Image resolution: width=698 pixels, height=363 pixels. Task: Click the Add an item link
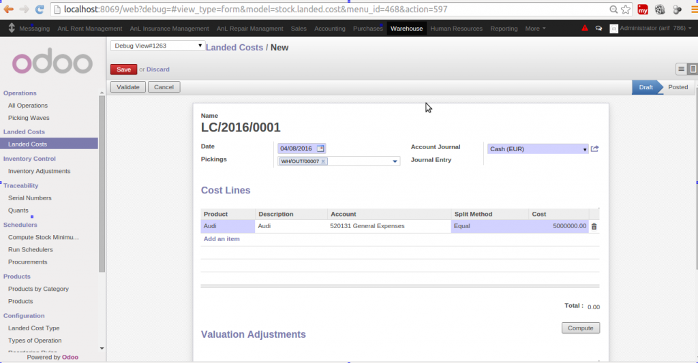pos(222,239)
